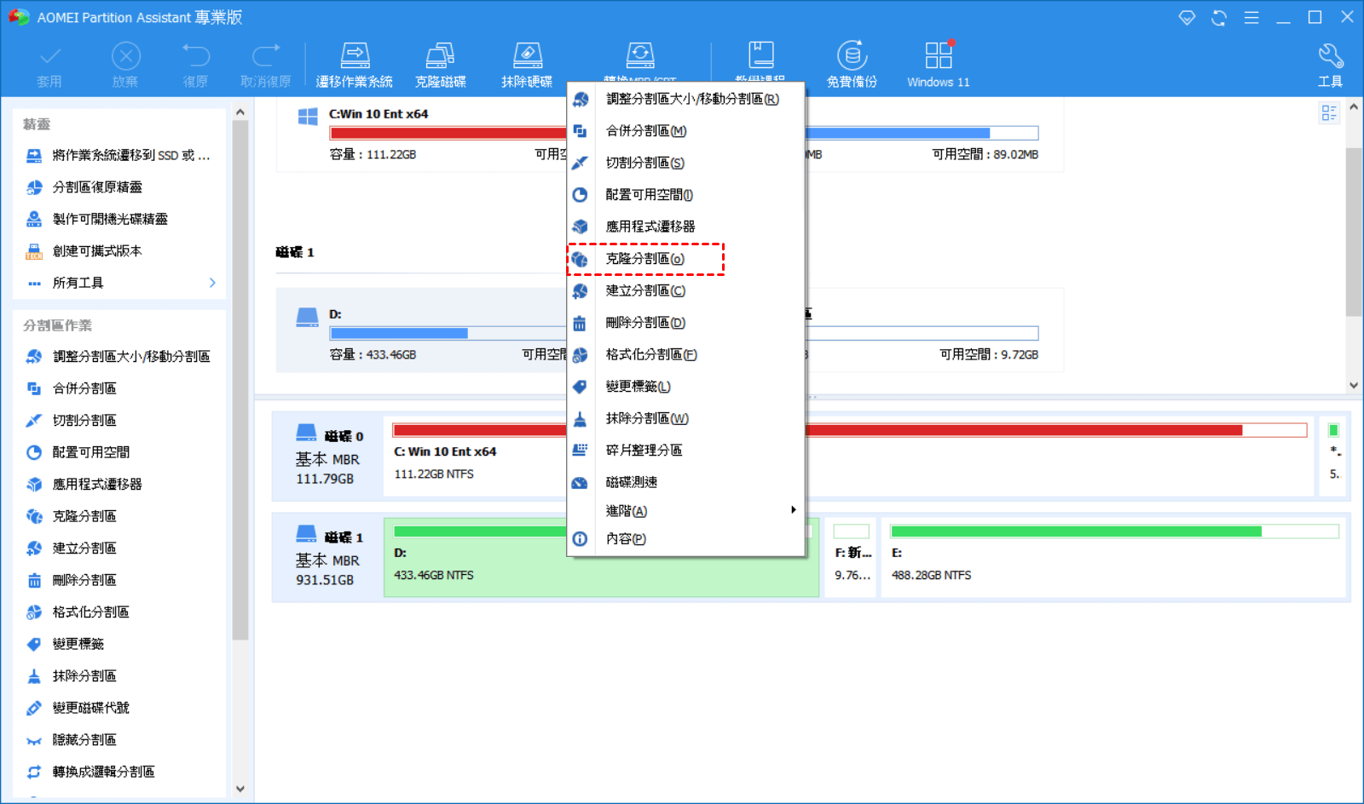Select the small * partition on 磁碟 0
1364x804 pixels.
(1333, 456)
